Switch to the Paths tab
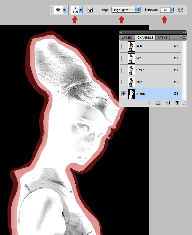192x235 pixels. pyautogui.click(x=162, y=38)
